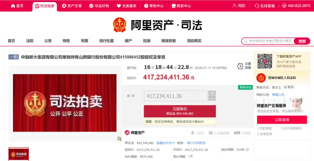Click the 阿里资产APP QR code
Viewport: 314px width, 161px height.
pos(265,61)
